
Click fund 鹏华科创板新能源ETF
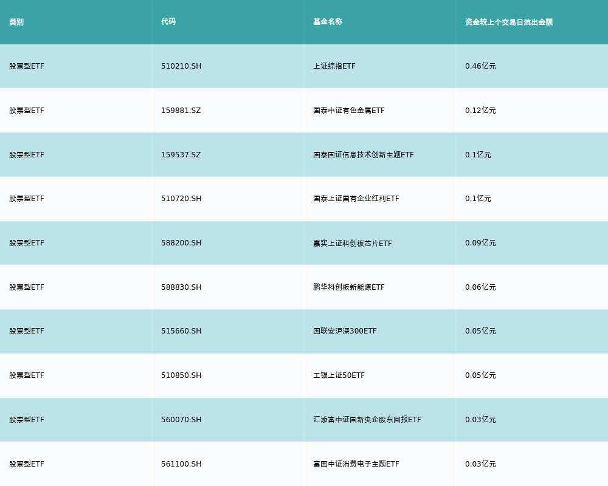[349, 287]
